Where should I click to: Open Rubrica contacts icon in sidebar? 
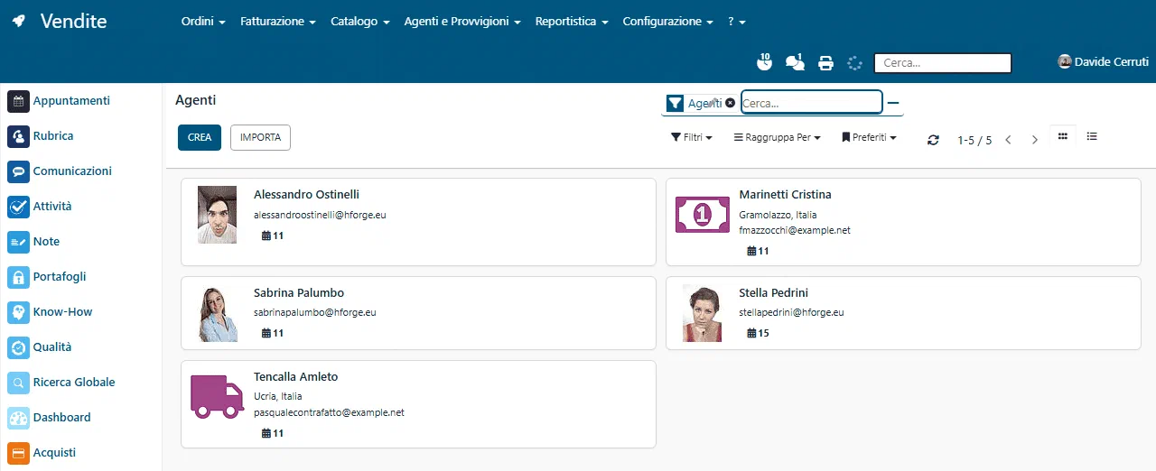(19, 136)
